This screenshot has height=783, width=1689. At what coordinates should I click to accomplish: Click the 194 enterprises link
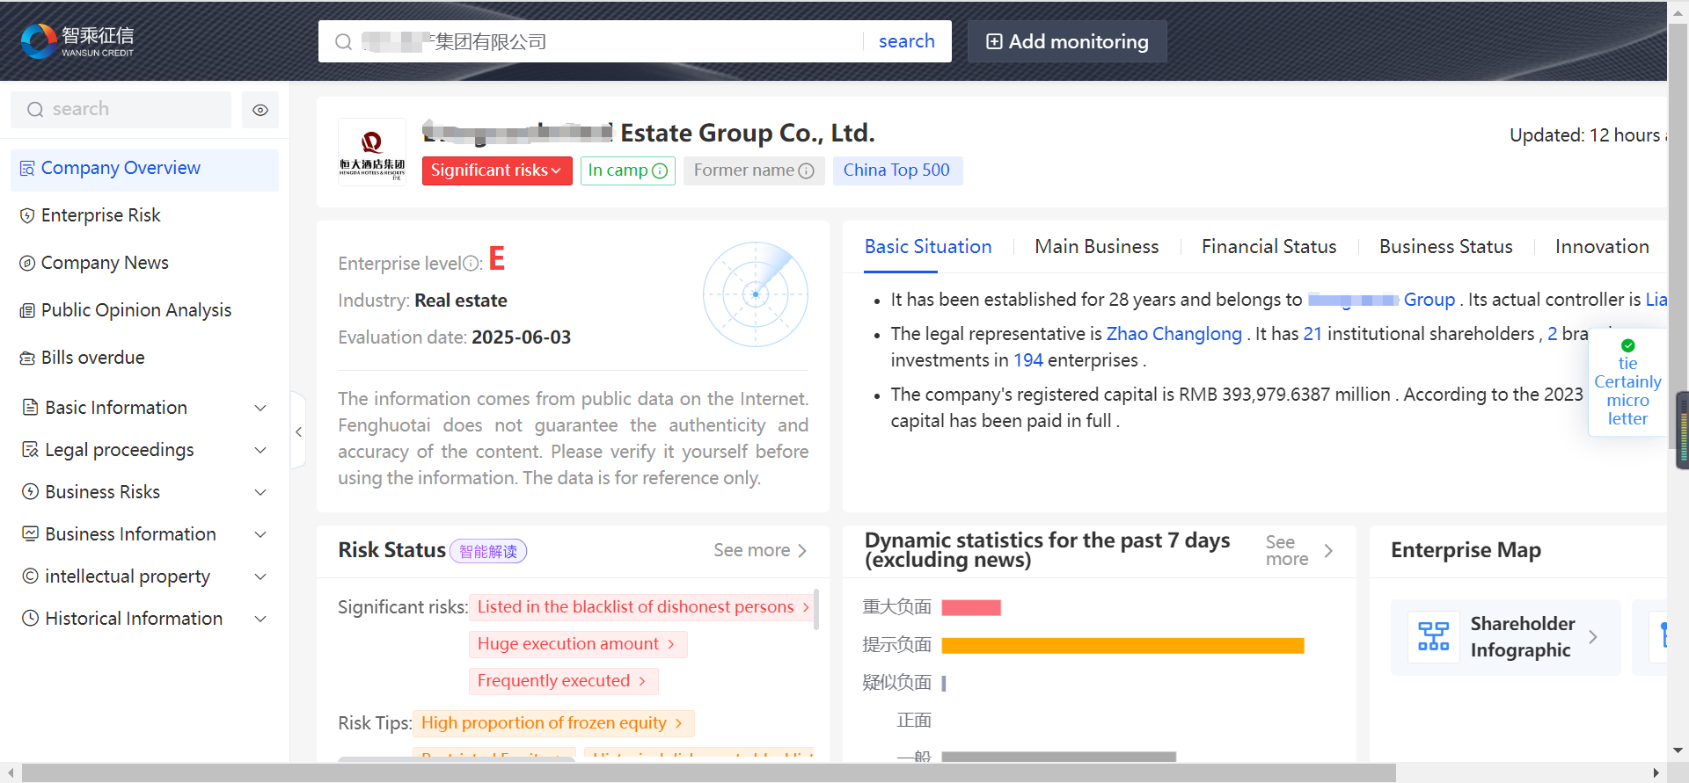[1028, 360]
